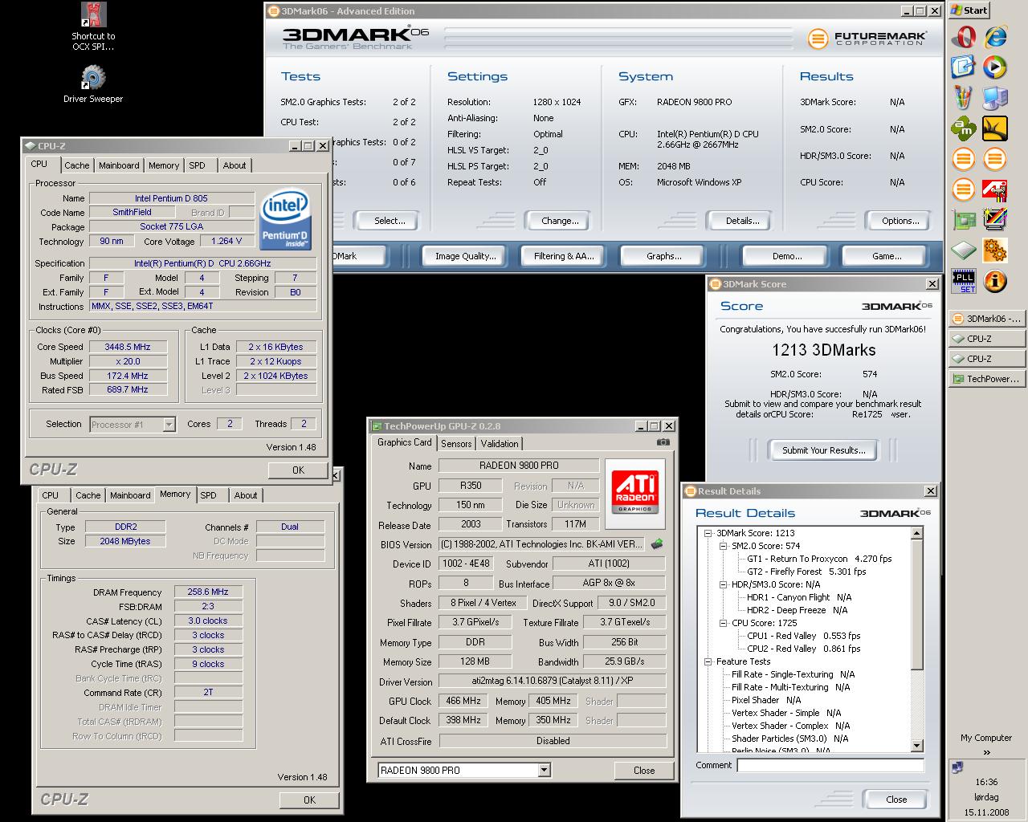The width and height of the screenshot is (1028, 822).
Task: Switch to CPU tab in lower CPU-Z window
Action: (50, 495)
